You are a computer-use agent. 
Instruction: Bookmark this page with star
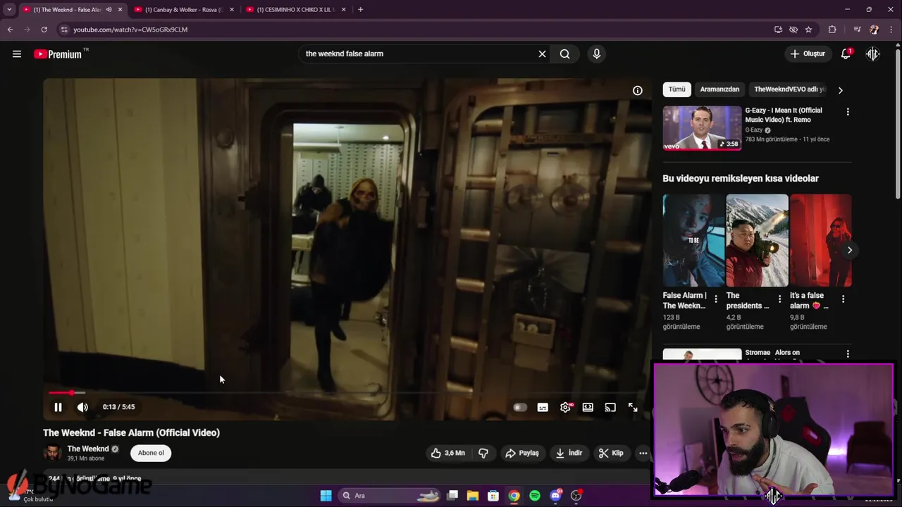pyautogui.click(x=808, y=30)
